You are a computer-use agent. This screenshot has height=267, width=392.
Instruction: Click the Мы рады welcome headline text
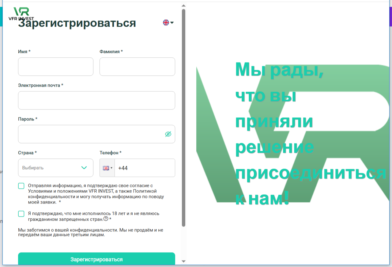pyautogui.click(x=311, y=133)
